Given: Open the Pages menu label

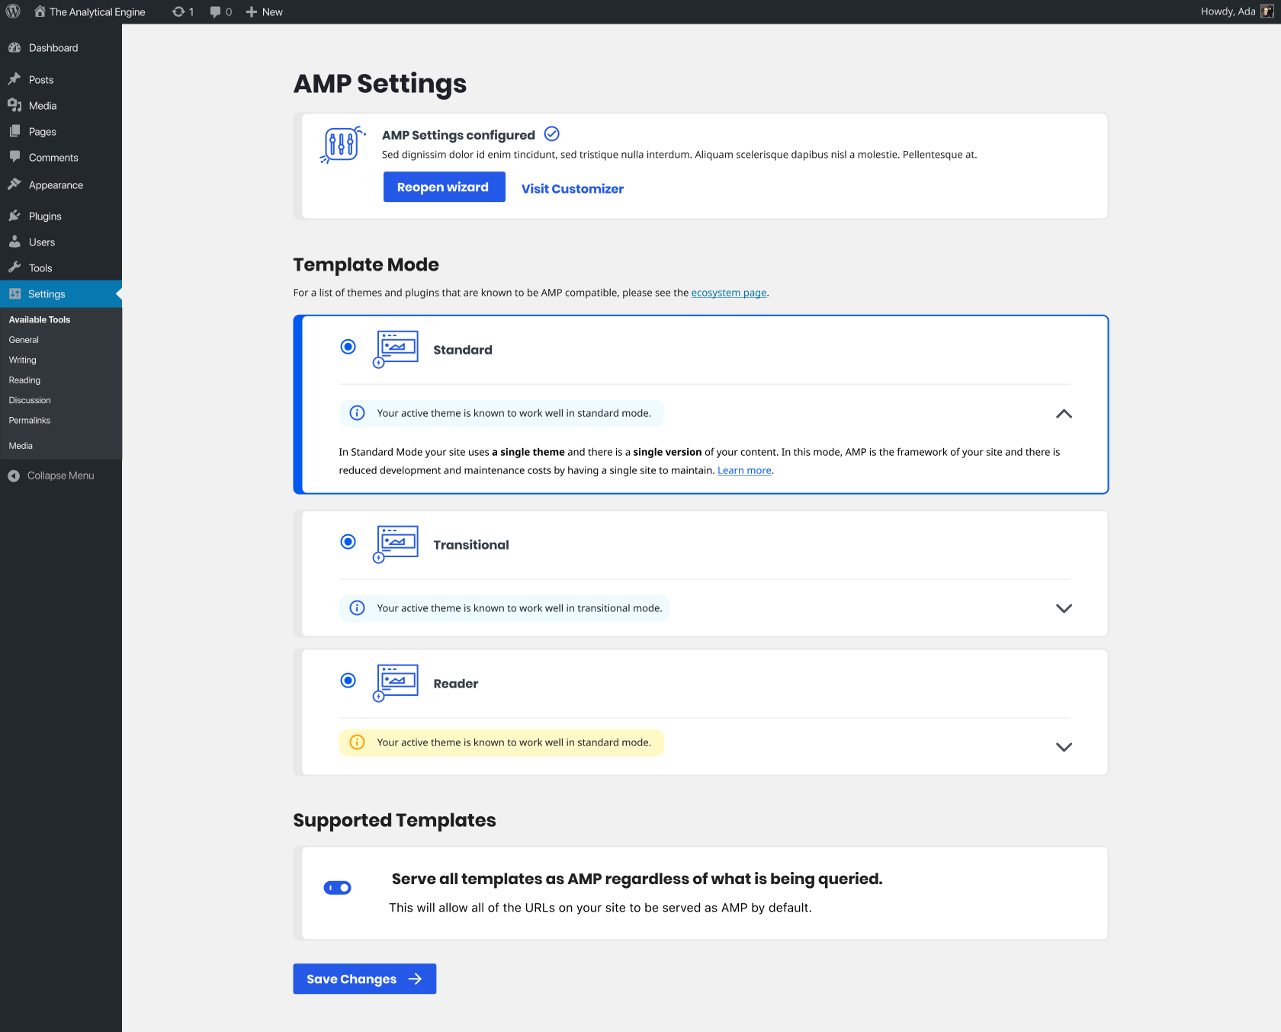Looking at the screenshot, I should point(43,132).
